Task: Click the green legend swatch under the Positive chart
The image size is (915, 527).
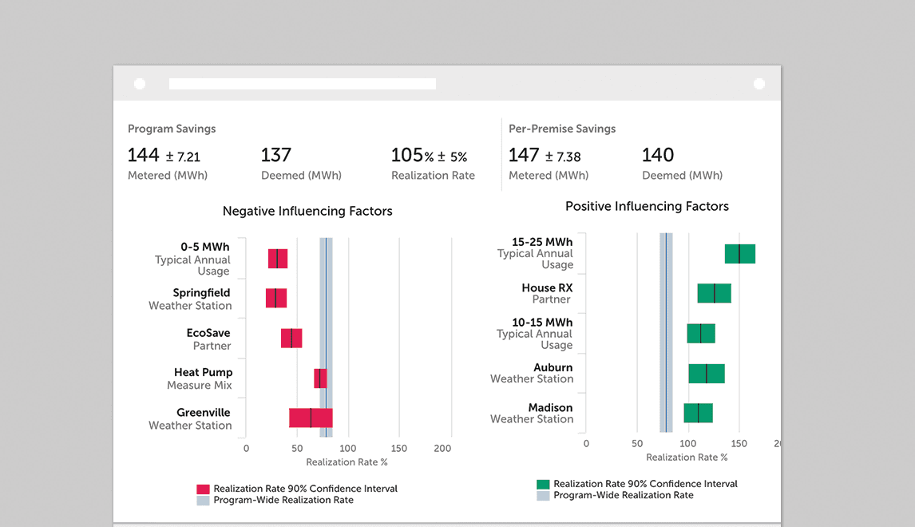Action: 544,484
